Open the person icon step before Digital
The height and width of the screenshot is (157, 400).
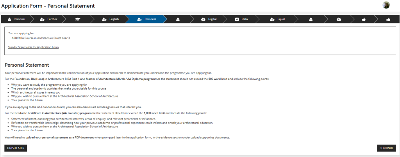[x=178, y=19]
